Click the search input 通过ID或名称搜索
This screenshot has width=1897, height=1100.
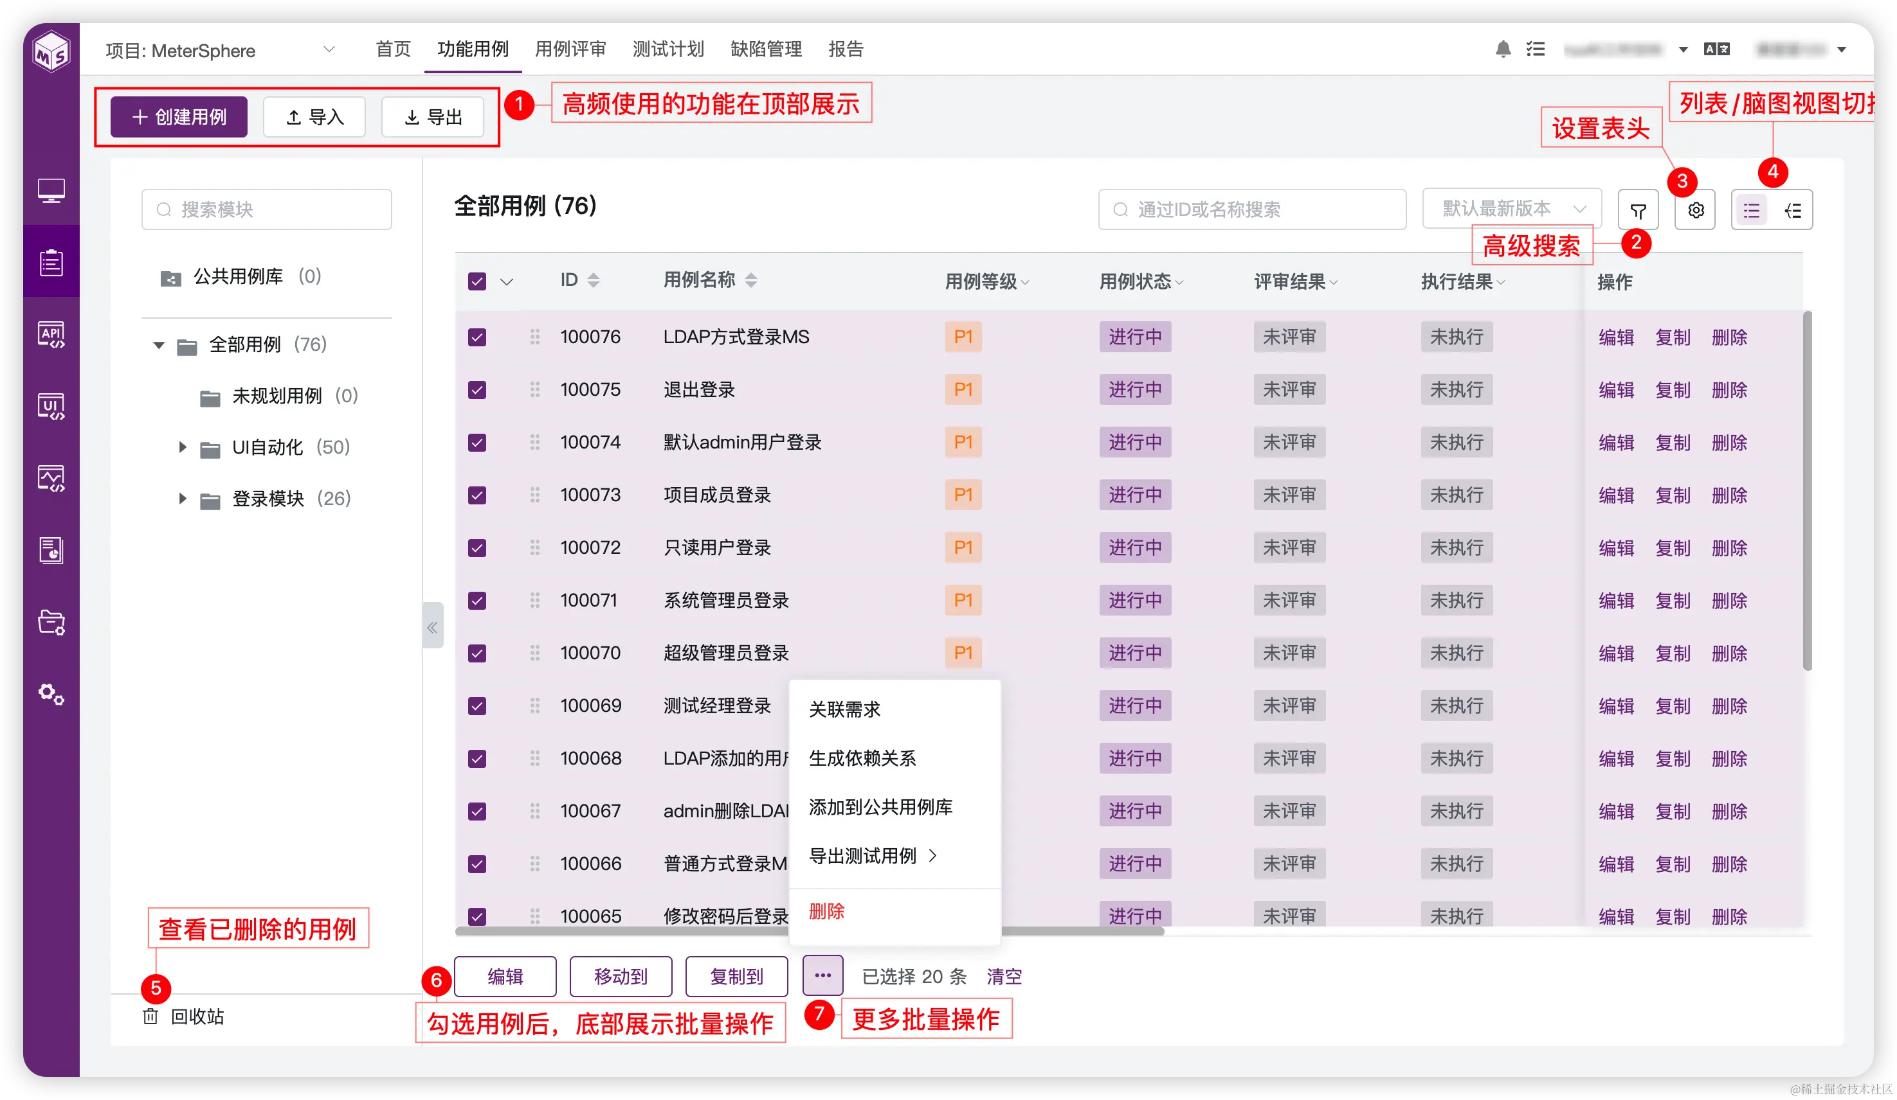(x=1252, y=209)
